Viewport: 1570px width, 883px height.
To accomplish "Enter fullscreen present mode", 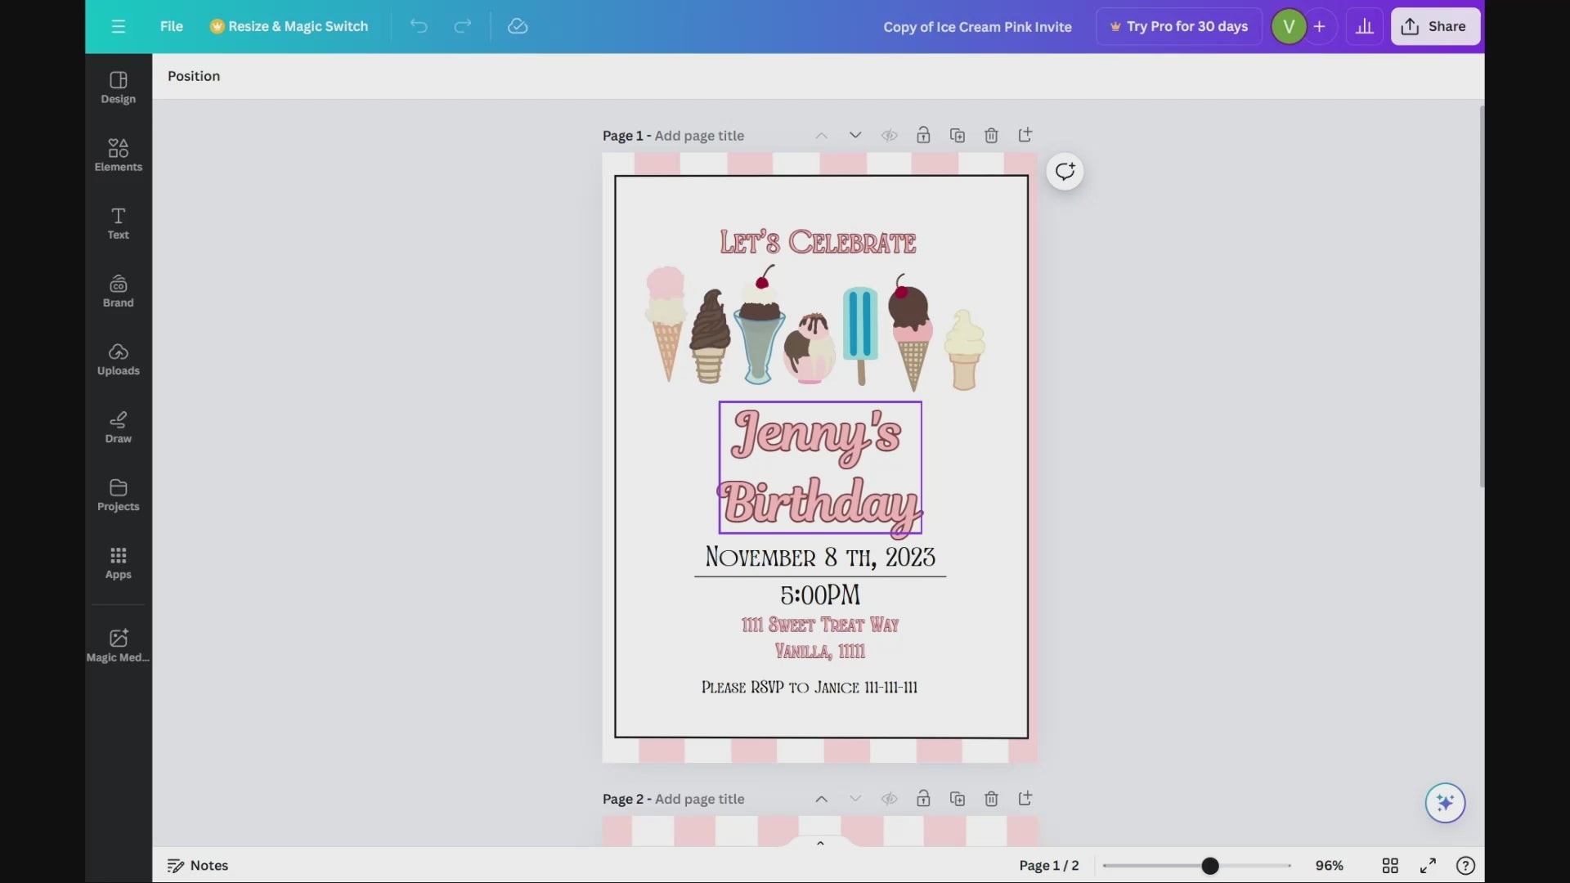I will click(x=1428, y=865).
